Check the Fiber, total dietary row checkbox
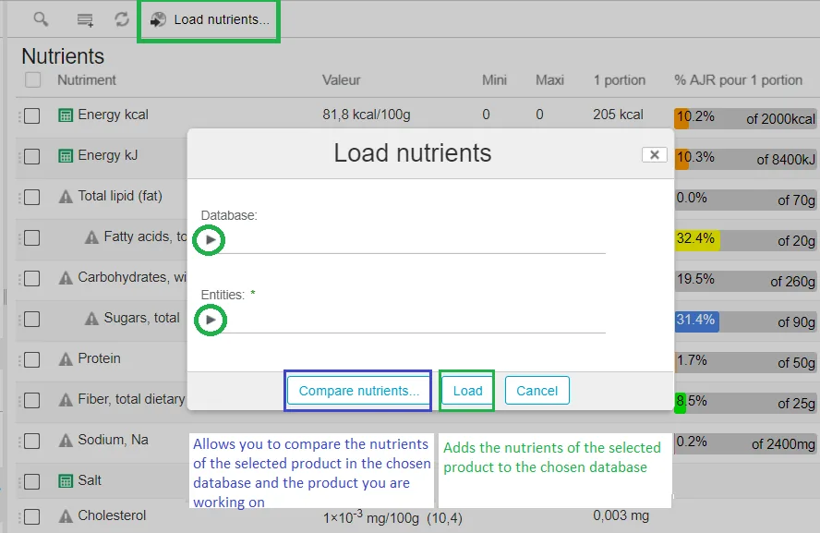Image resolution: width=820 pixels, height=533 pixels. 32,401
